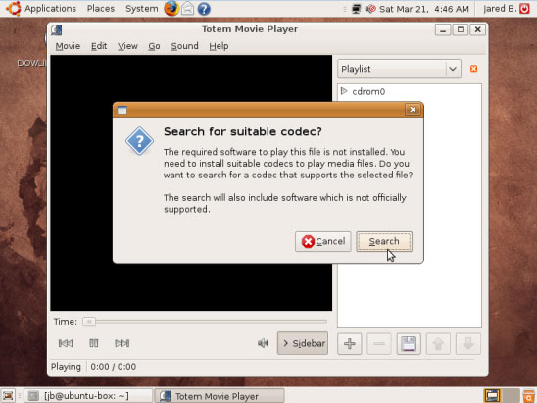Save playlist with floppy disk icon
Viewport: 537px width, 403px height.
409,344
